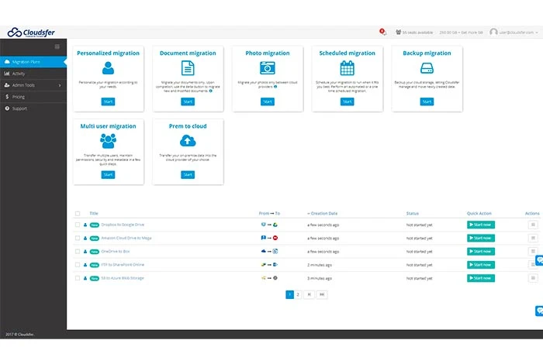Screen dimensions: 543x364
Task: Check the OneDrive to Box row checkbox
Action: (78, 251)
